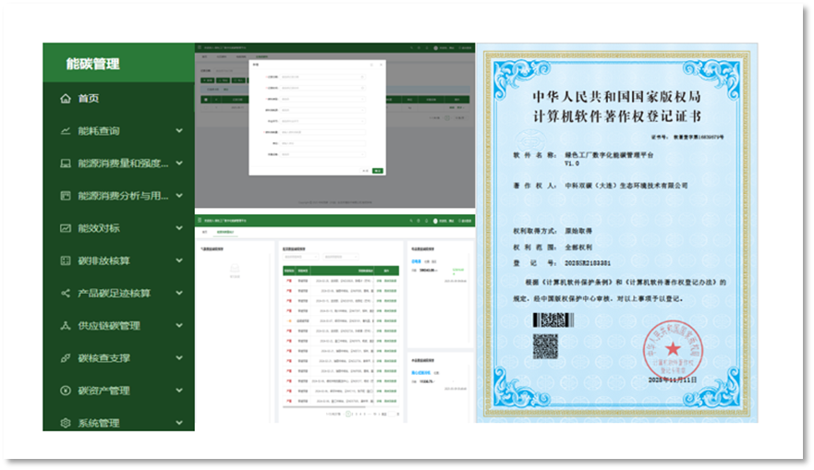The width and height of the screenshot is (814, 470).
Task: Expand the 碳排放核算 submenu arrow
Action: tap(179, 261)
